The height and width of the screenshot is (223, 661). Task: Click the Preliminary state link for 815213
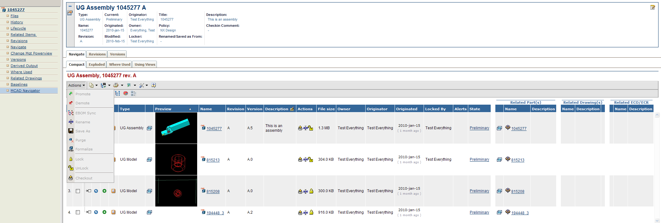(x=479, y=159)
